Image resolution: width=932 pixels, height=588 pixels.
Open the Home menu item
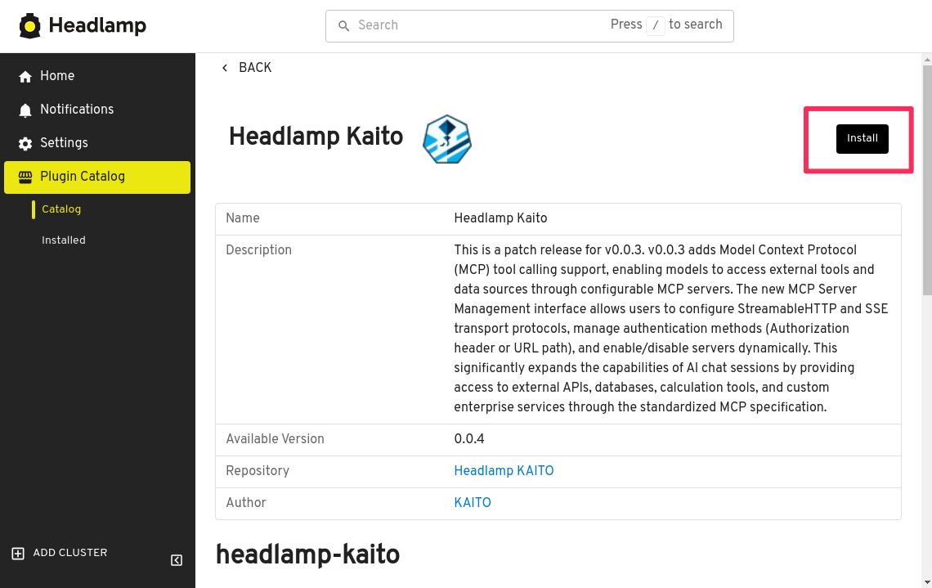tap(57, 76)
